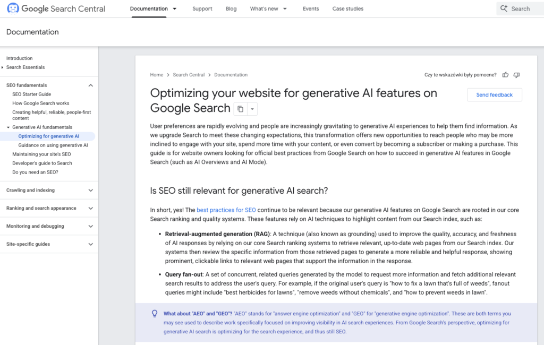The image size is (544, 345).
Task: Open SEO Starter Guide sidebar item
Action: pos(31,94)
